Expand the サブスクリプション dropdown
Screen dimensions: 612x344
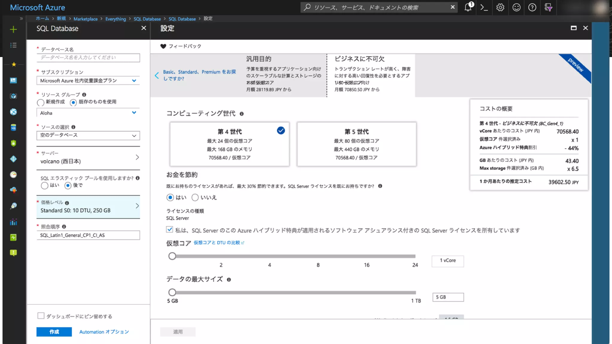(88, 81)
